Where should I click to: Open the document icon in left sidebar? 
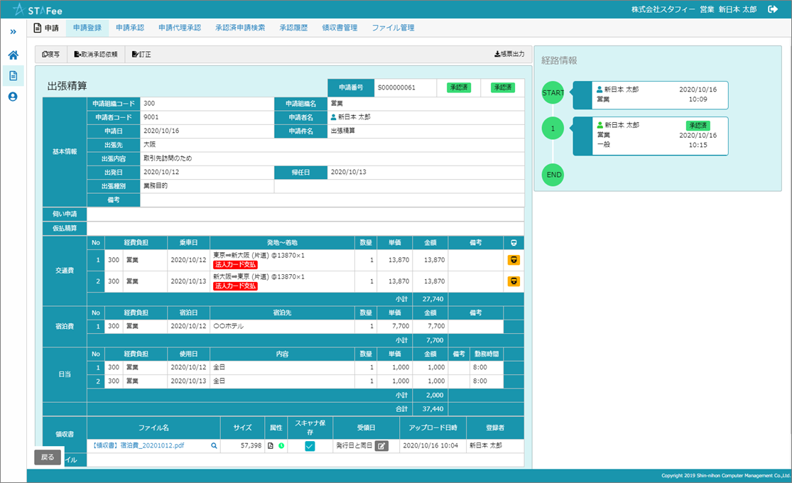click(13, 76)
